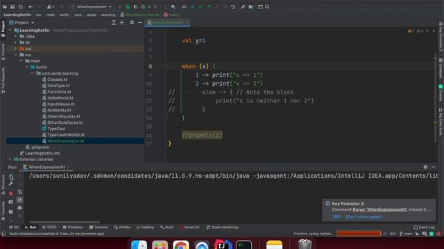This screenshot has width=444, height=249.
Task: Toggle scroll to end in Run console
Action: click(19, 200)
